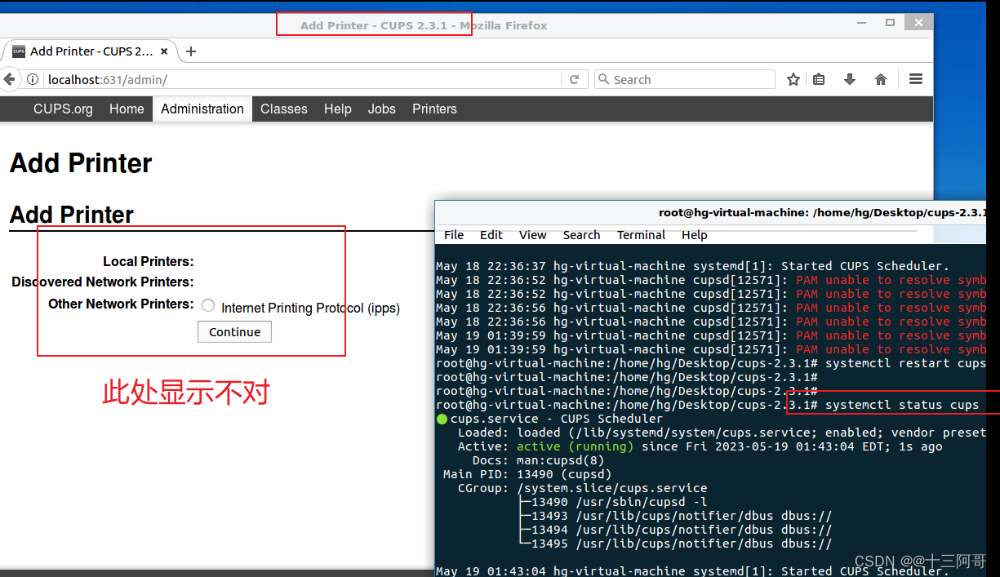Open terminal Edit menu
Viewport: 1000px width, 577px height.
491,235
